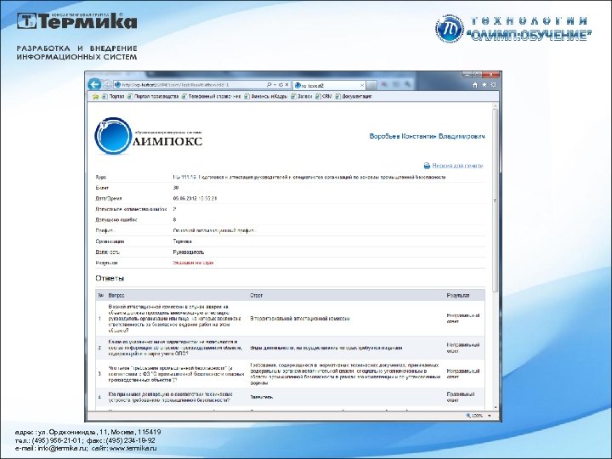This screenshot has width=612, height=459.
Task: Click the Результат column header
Action: [x=458, y=296]
